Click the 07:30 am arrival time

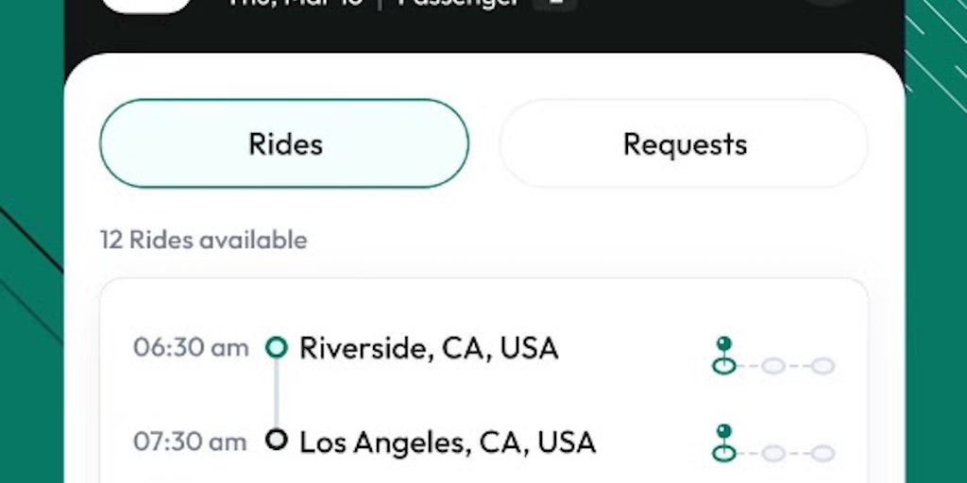pyautogui.click(x=191, y=441)
